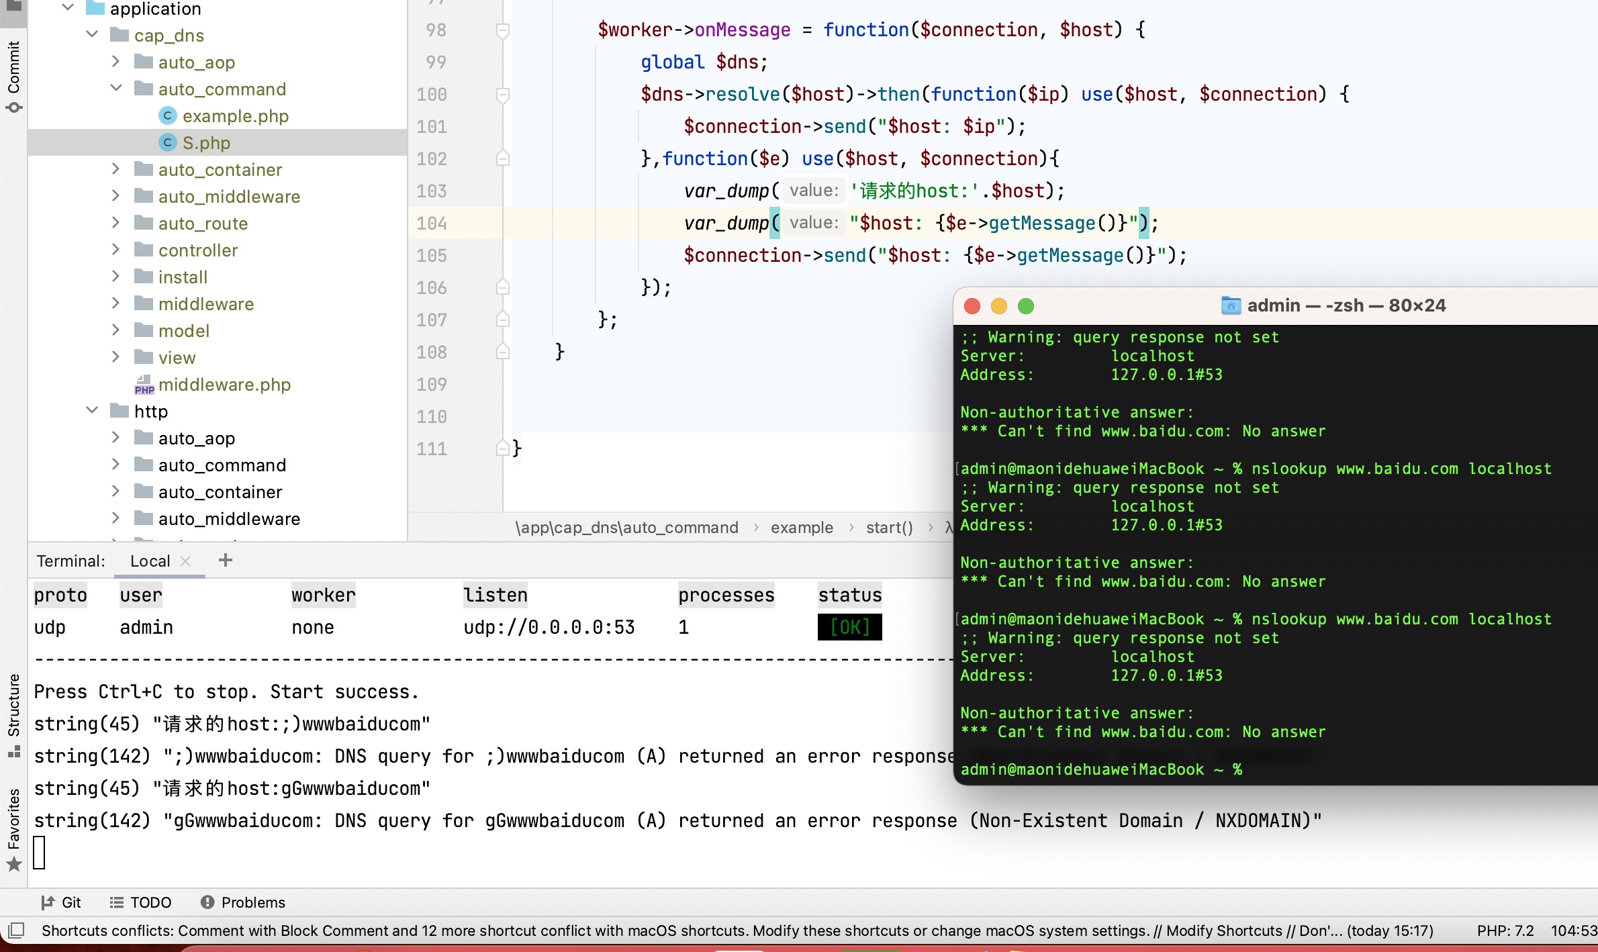Collapse the cap_dns folder
This screenshot has height=952, width=1598.
coord(92,35)
